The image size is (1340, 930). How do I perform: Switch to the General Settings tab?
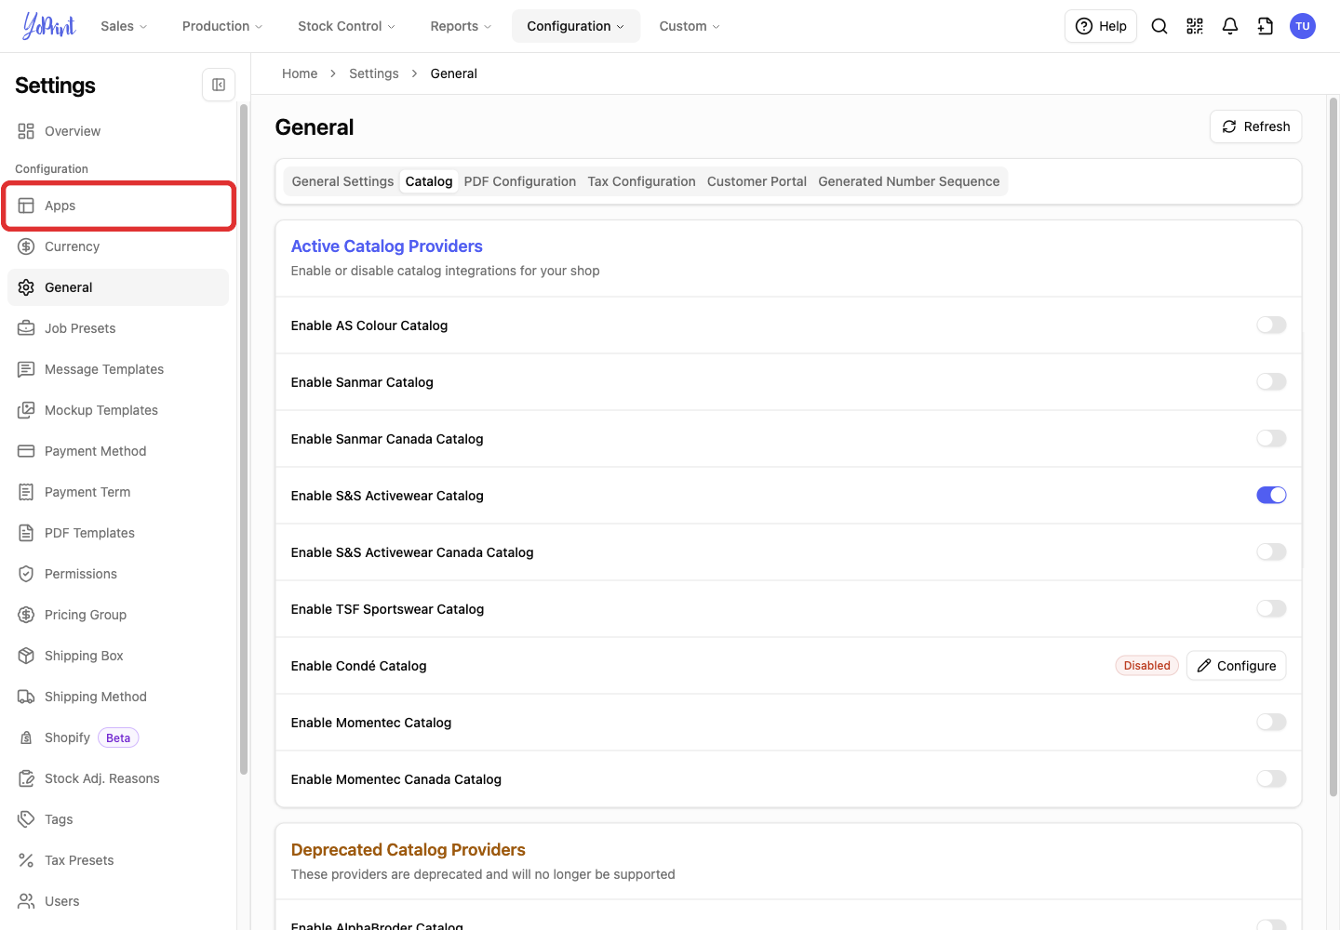tap(342, 181)
